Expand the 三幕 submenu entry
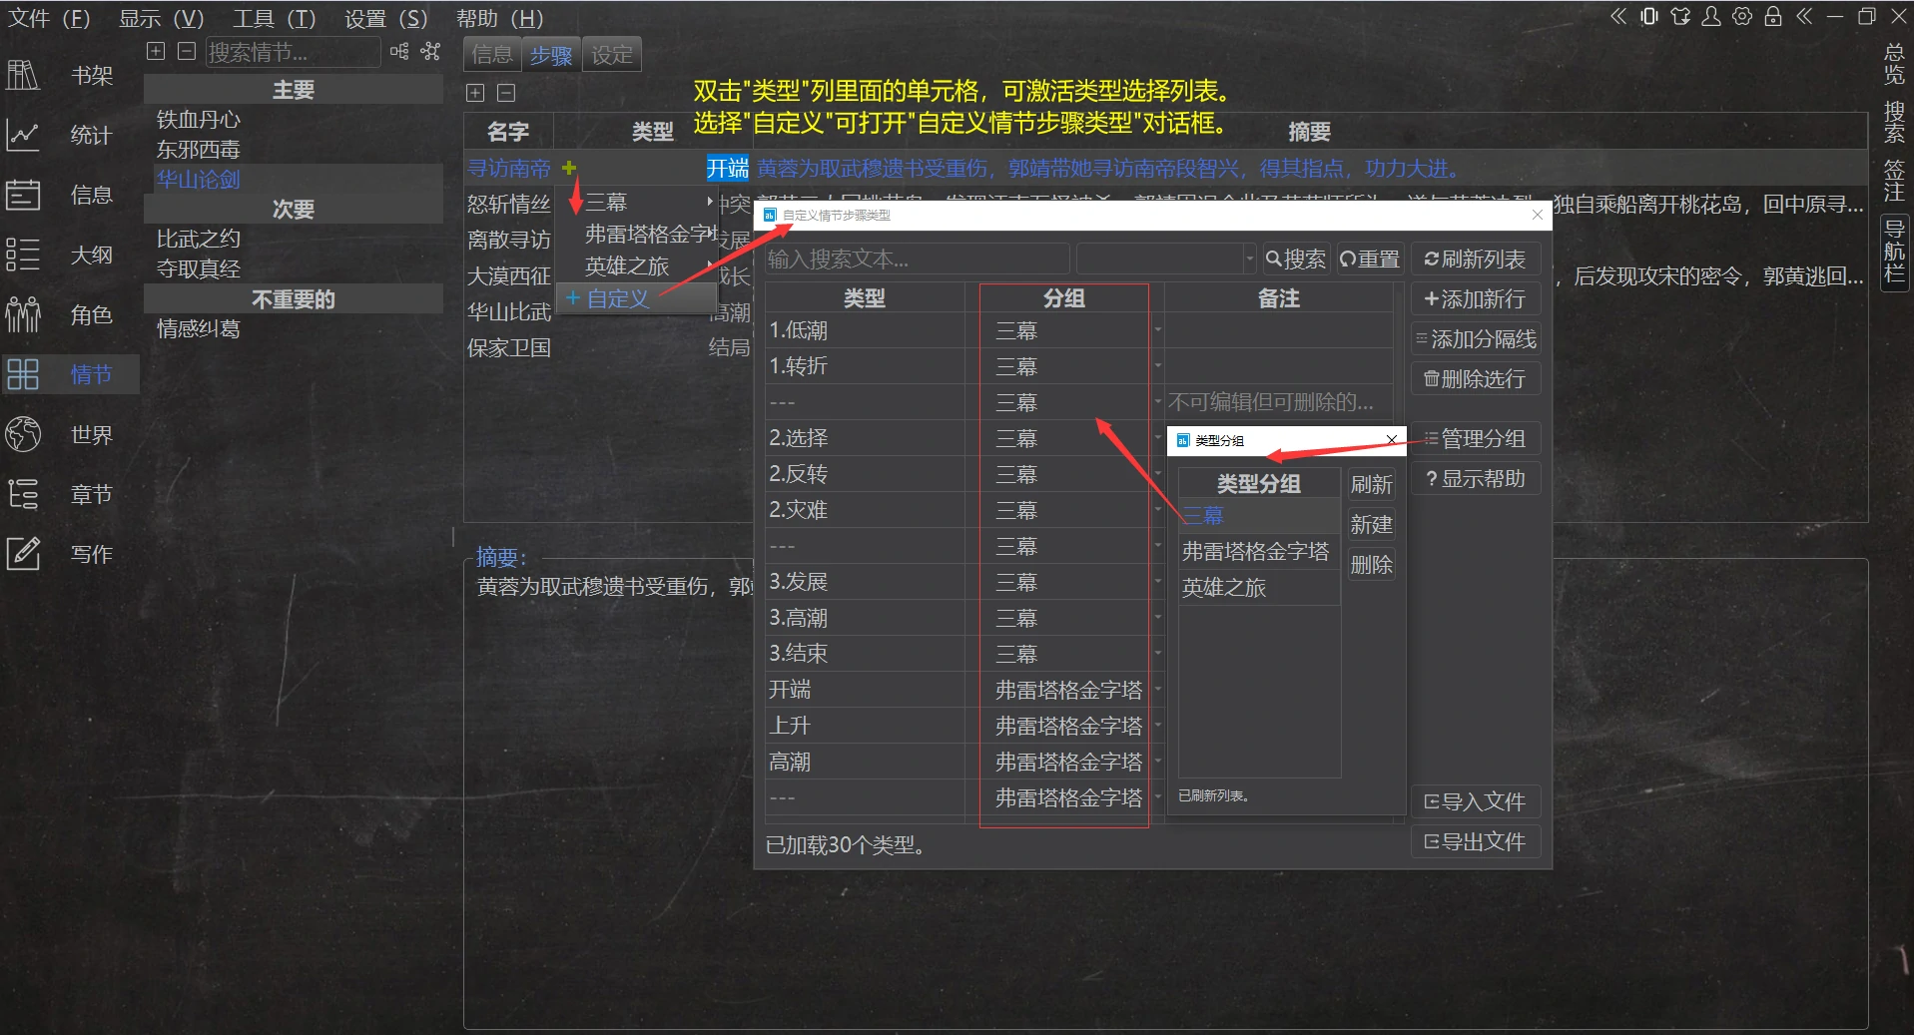 (x=637, y=203)
